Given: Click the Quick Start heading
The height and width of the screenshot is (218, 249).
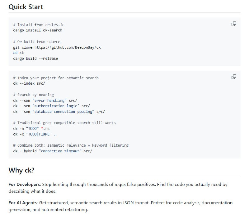Looking at the screenshot, I should pyautogui.click(x=26, y=7).
